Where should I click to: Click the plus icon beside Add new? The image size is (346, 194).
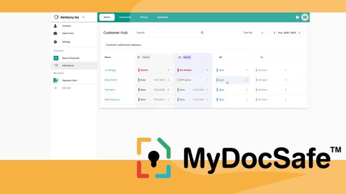click(x=56, y=88)
